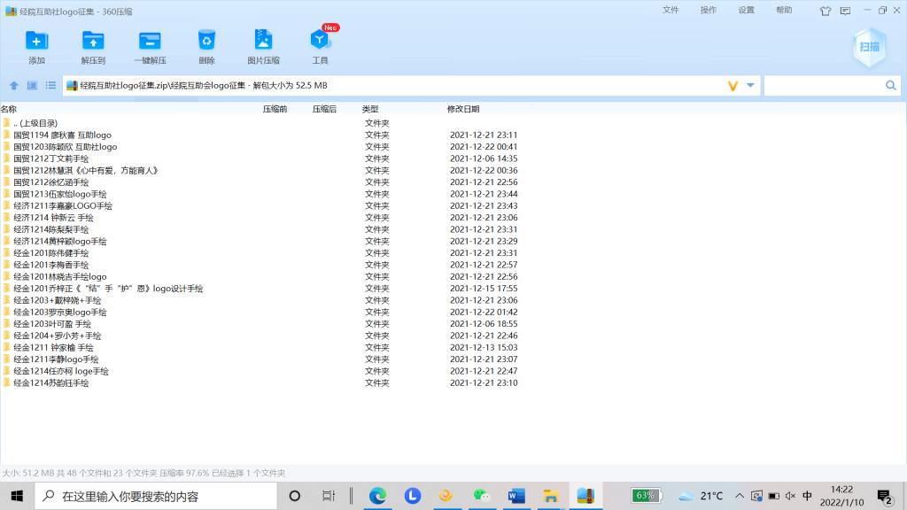Click the 添加 (Add) toolbar icon
This screenshot has width=907, height=510.
point(36,41)
